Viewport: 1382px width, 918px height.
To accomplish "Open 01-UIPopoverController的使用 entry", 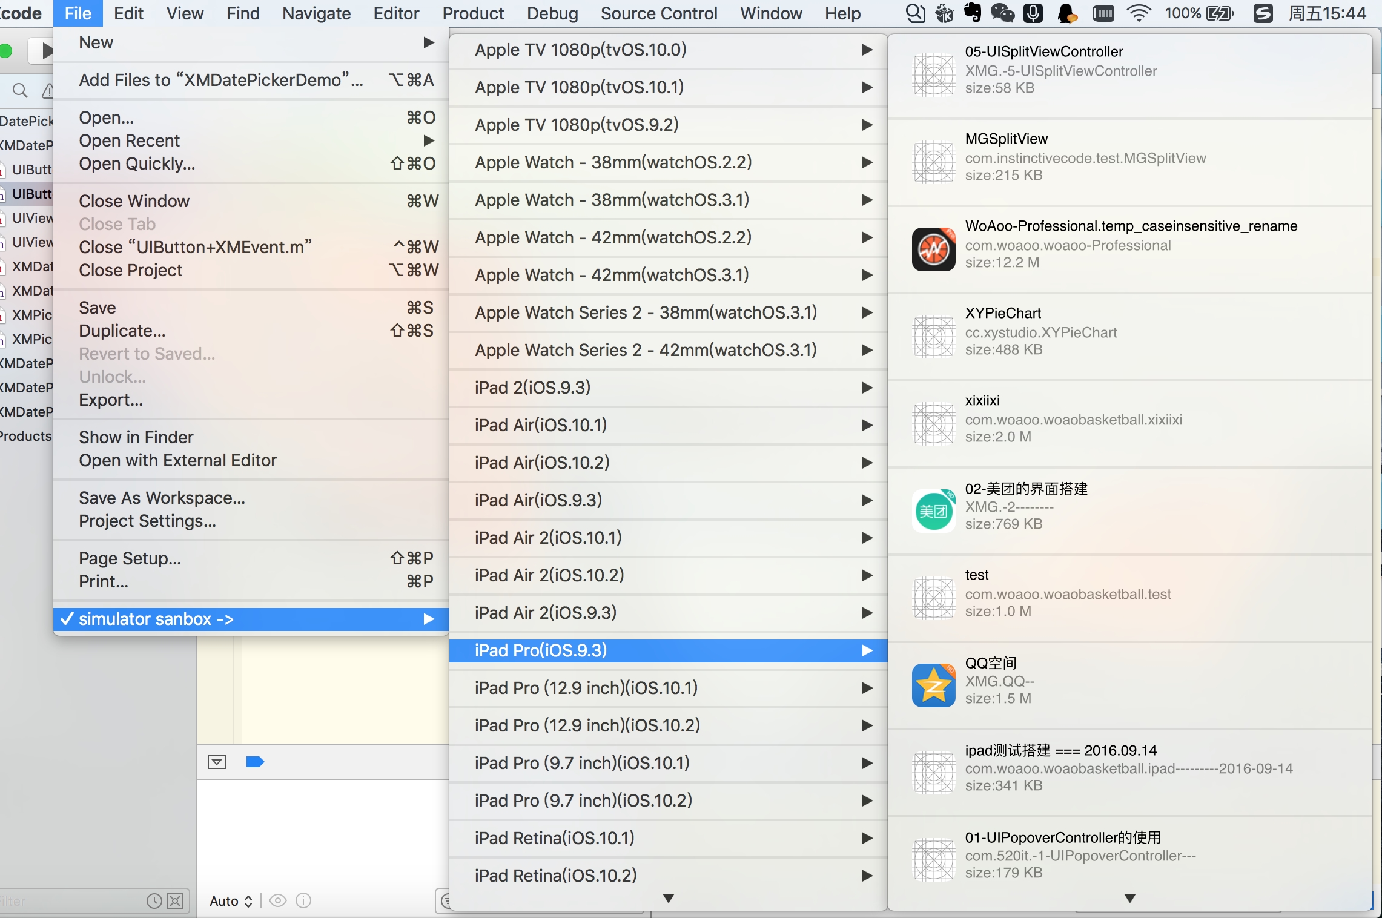I will [x=1129, y=859].
